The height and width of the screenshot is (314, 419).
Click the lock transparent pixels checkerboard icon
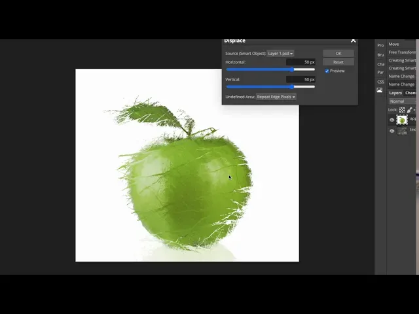[402, 110]
